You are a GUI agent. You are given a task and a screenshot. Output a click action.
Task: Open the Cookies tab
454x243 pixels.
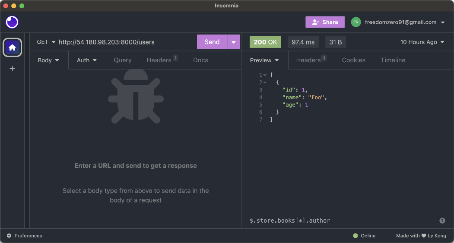pos(353,60)
